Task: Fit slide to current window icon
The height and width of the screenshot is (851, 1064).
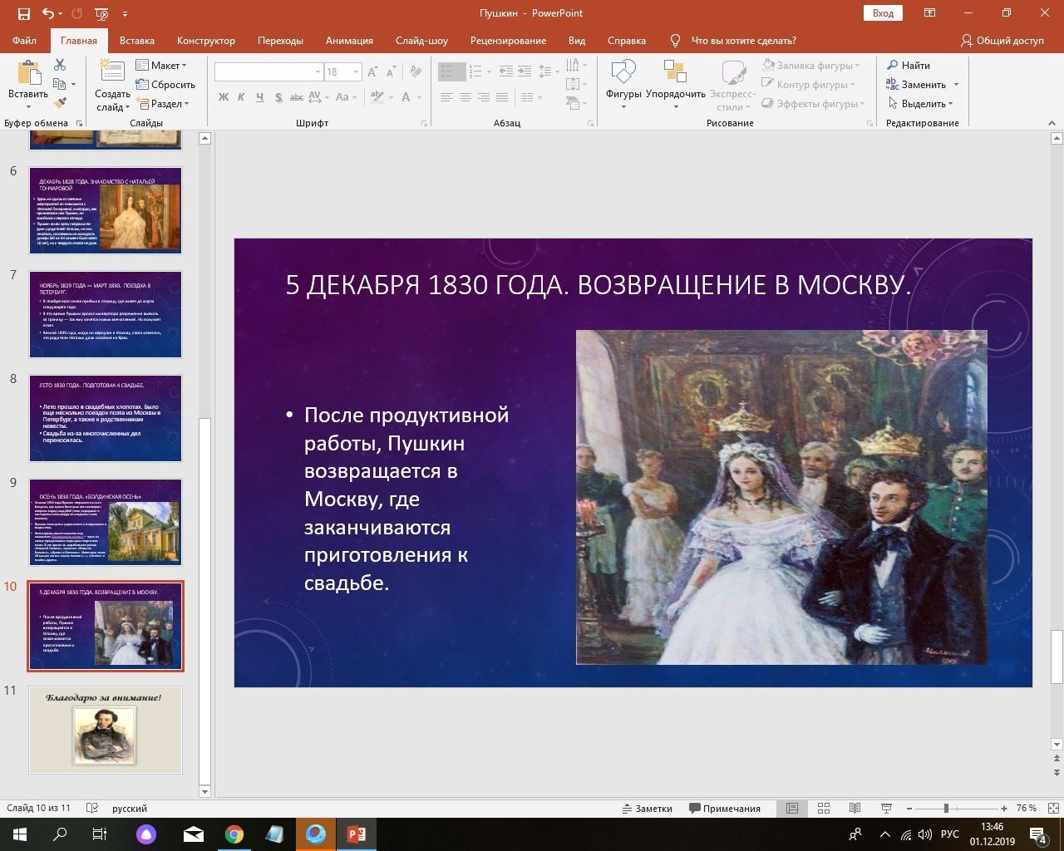Action: pyautogui.click(x=1054, y=808)
